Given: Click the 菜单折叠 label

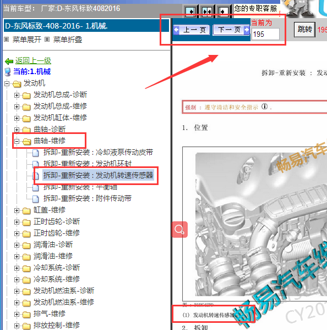Looking at the screenshot, I should (x=68, y=40).
